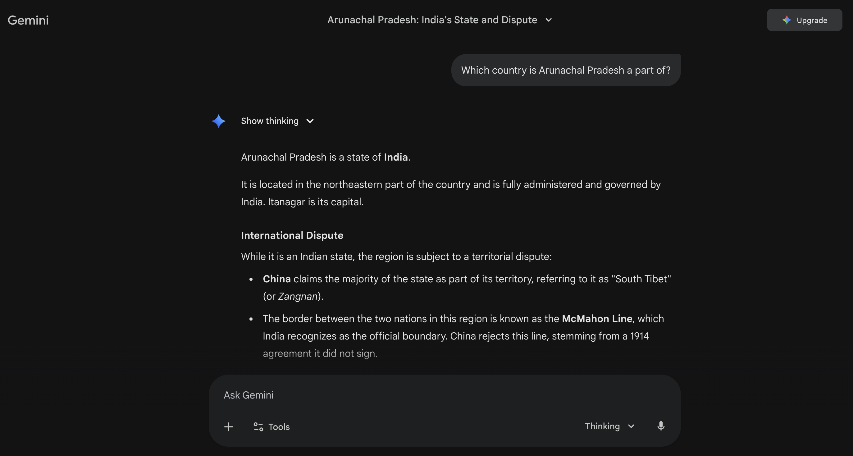Screen dimensions: 853x456
Task: Click the conversation title "Arunachal Pradesh: India's State and Dispute"
Action: (x=432, y=20)
